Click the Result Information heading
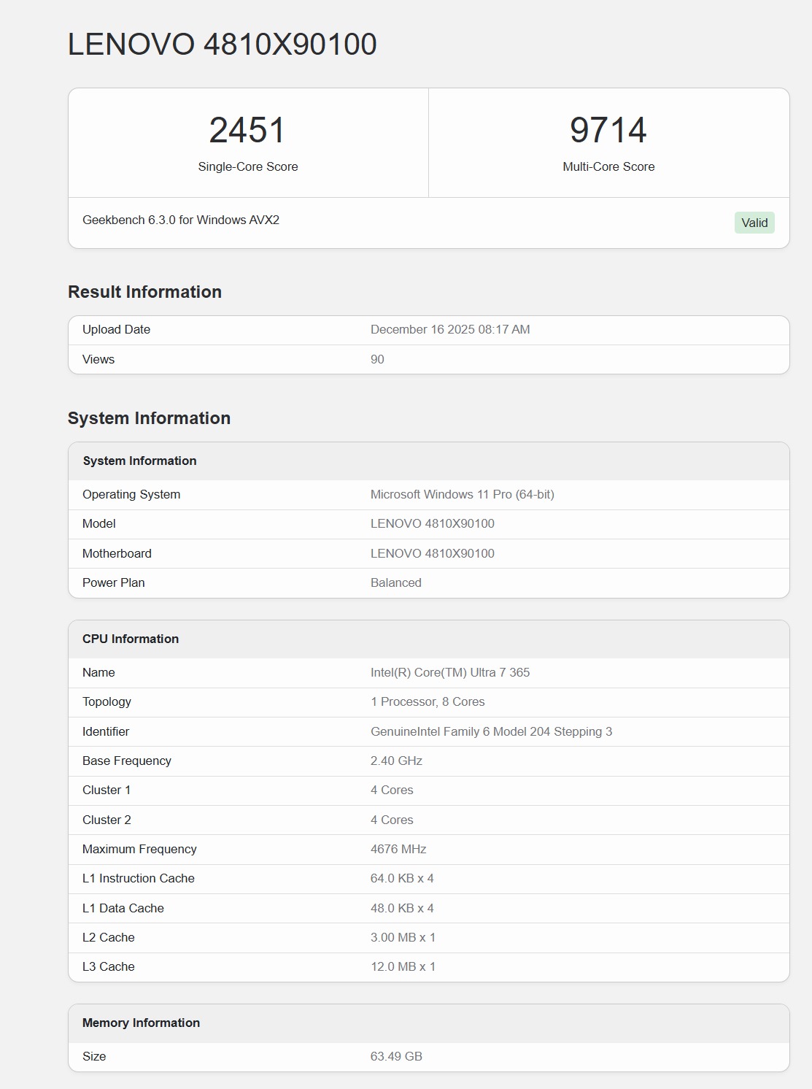This screenshot has height=1089, width=812. point(144,292)
